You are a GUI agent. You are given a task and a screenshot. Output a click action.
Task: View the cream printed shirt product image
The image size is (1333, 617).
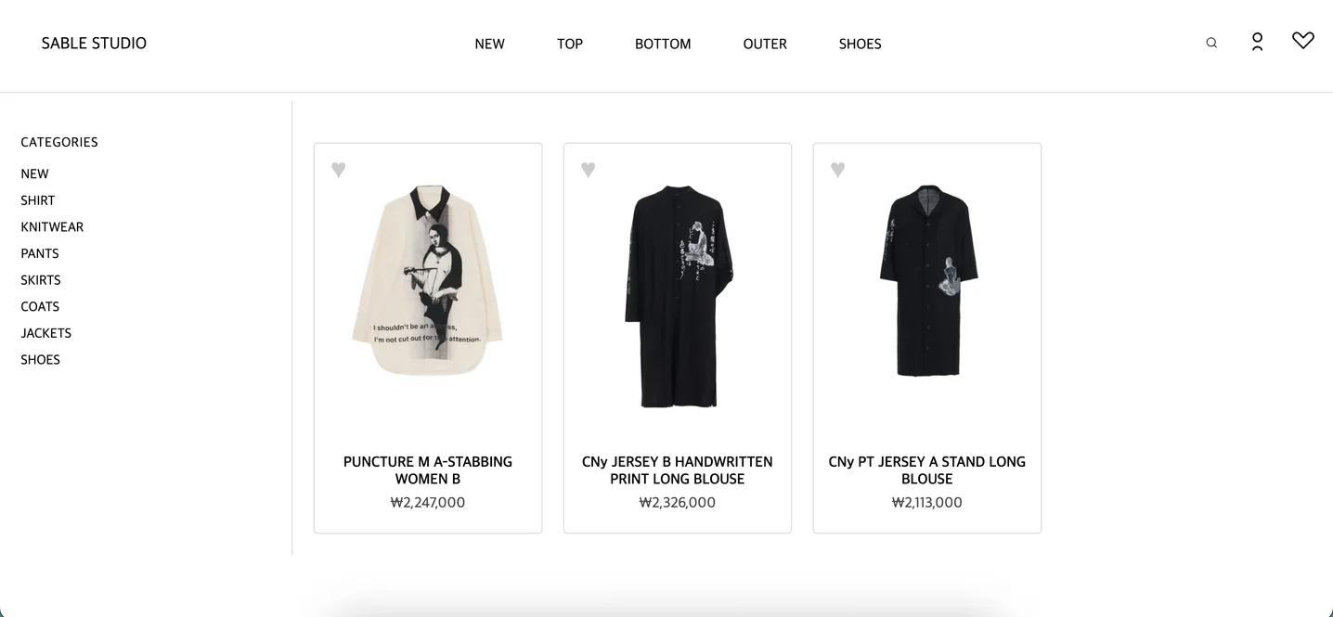coord(428,280)
